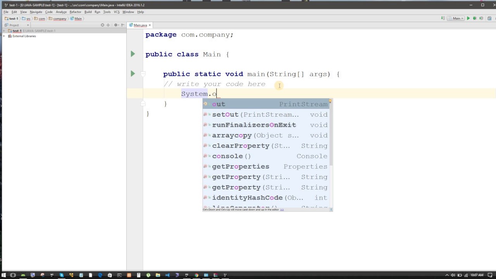Viewport: 496px width, 279px height.
Task: Click Collapse All icon in Project panel
Action: point(108,25)
